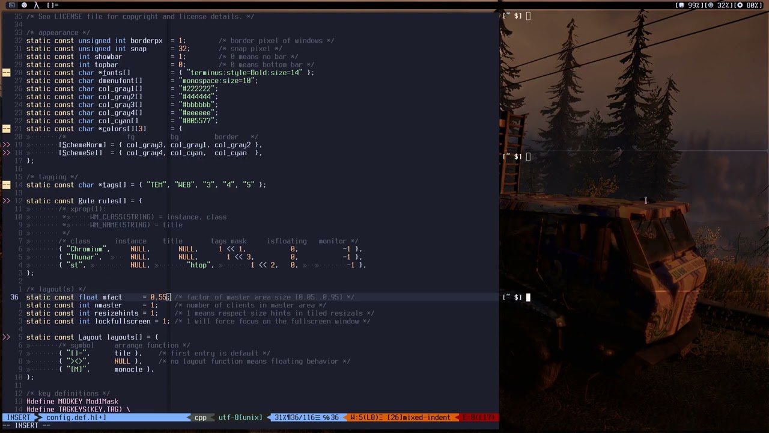The height and width of the screenshot is (433, 769).
Task: Click the mixed-indent warning segment
Action: point(400,417)
